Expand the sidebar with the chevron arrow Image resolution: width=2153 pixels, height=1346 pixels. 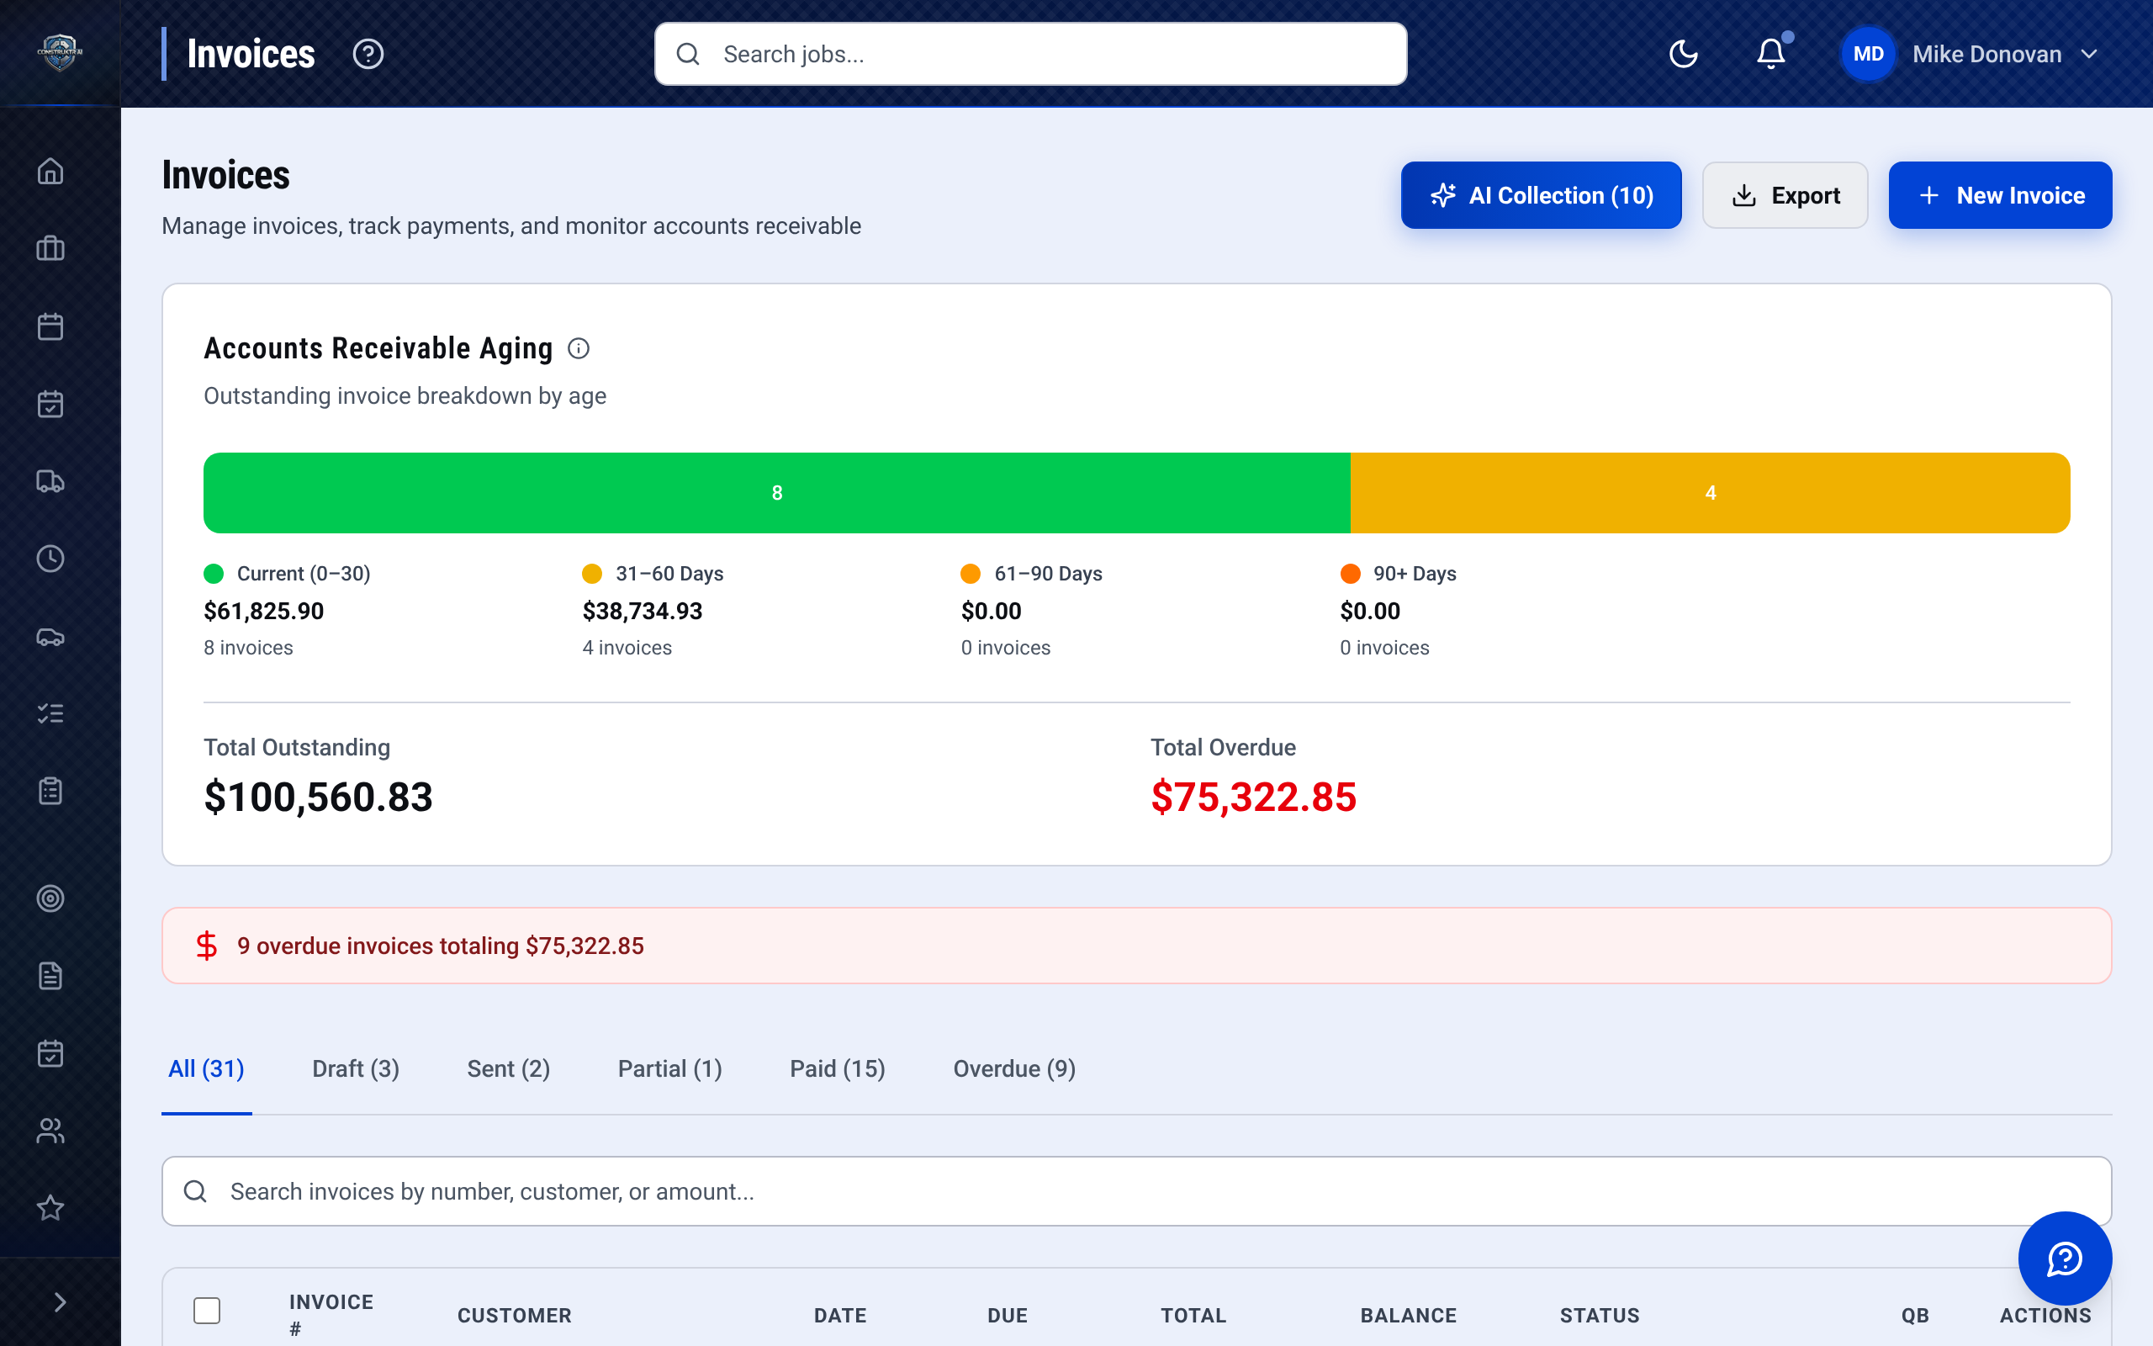[60, 1302]
